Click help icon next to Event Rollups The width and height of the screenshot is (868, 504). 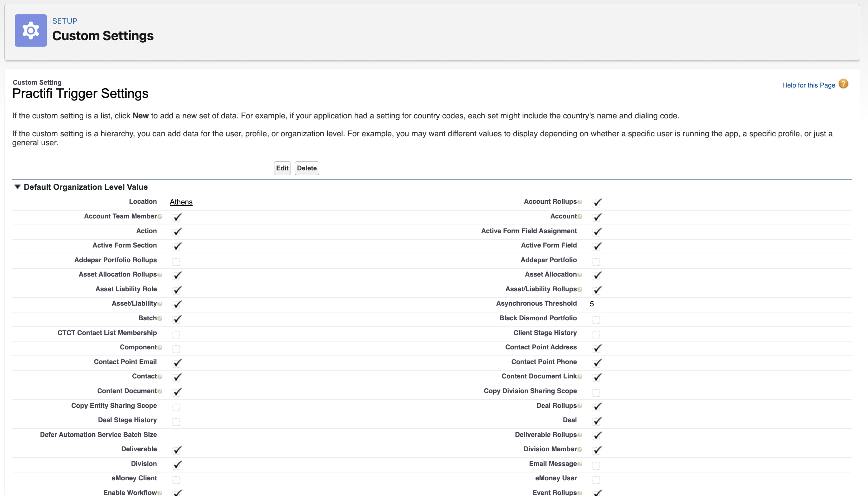click(580, 493)
